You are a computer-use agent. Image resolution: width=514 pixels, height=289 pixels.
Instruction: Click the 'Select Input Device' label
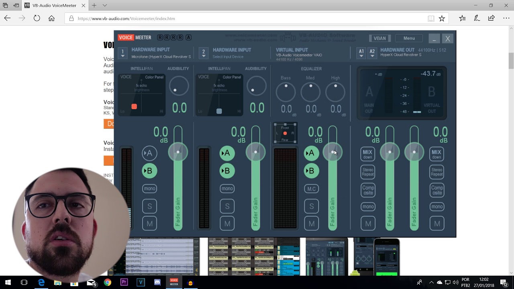(228, 57)
